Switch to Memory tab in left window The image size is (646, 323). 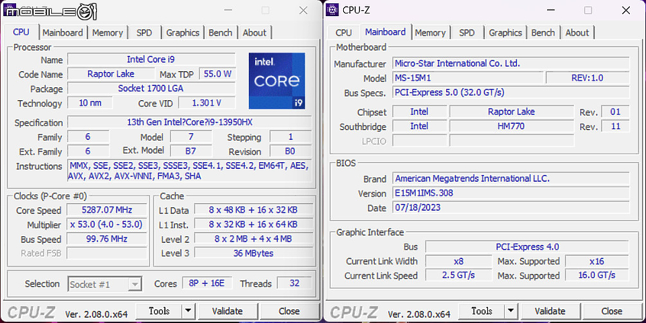coord(108,32)
